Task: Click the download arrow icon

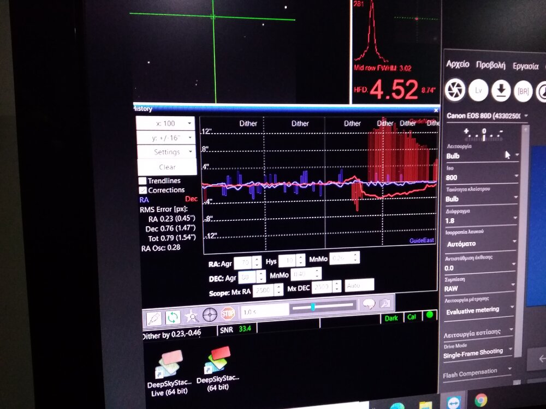Action: coord(501,91)
